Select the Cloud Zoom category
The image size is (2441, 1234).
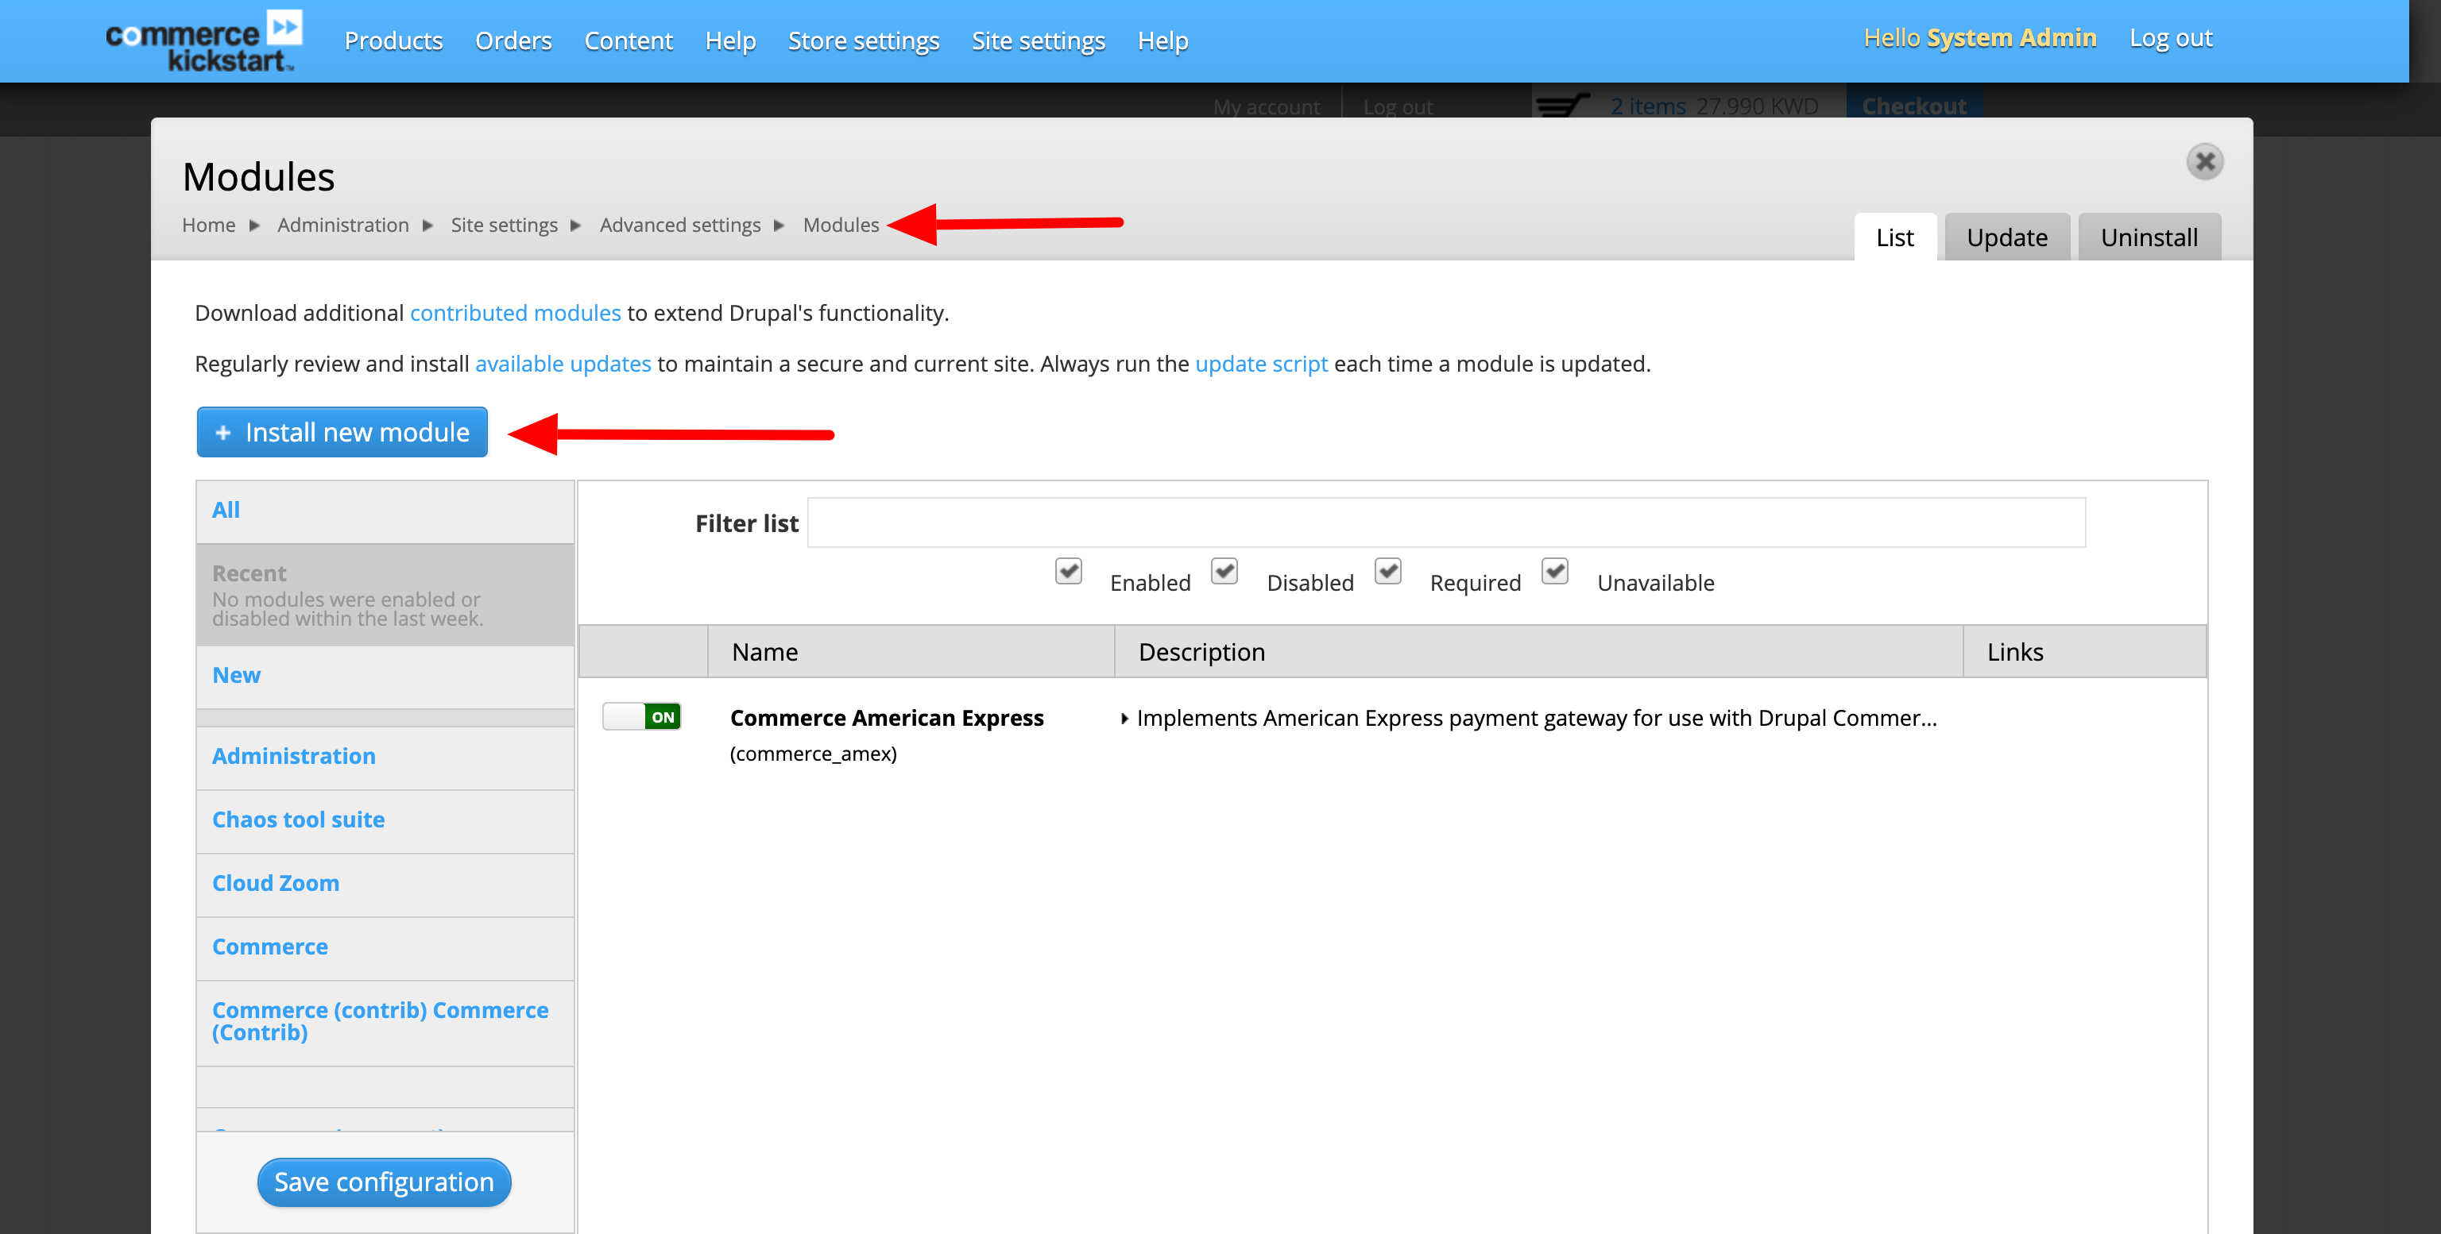pos(276,883)
